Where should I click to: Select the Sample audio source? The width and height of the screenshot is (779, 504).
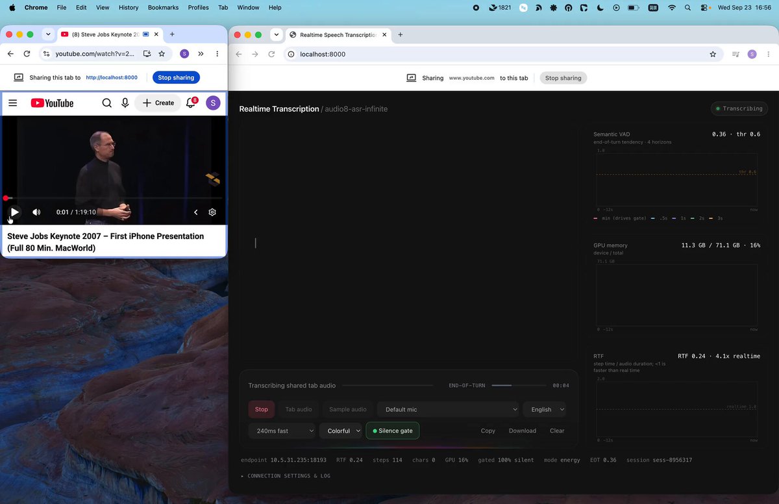pos(348,409)
